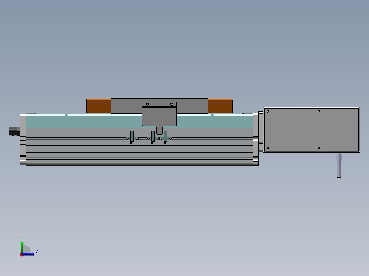Image resolution: width=369 pixels, height=276 pixels.
Task: Select the rightmost limit sensor on the rail
Action: pyautogui.click(x=166, y=137)
